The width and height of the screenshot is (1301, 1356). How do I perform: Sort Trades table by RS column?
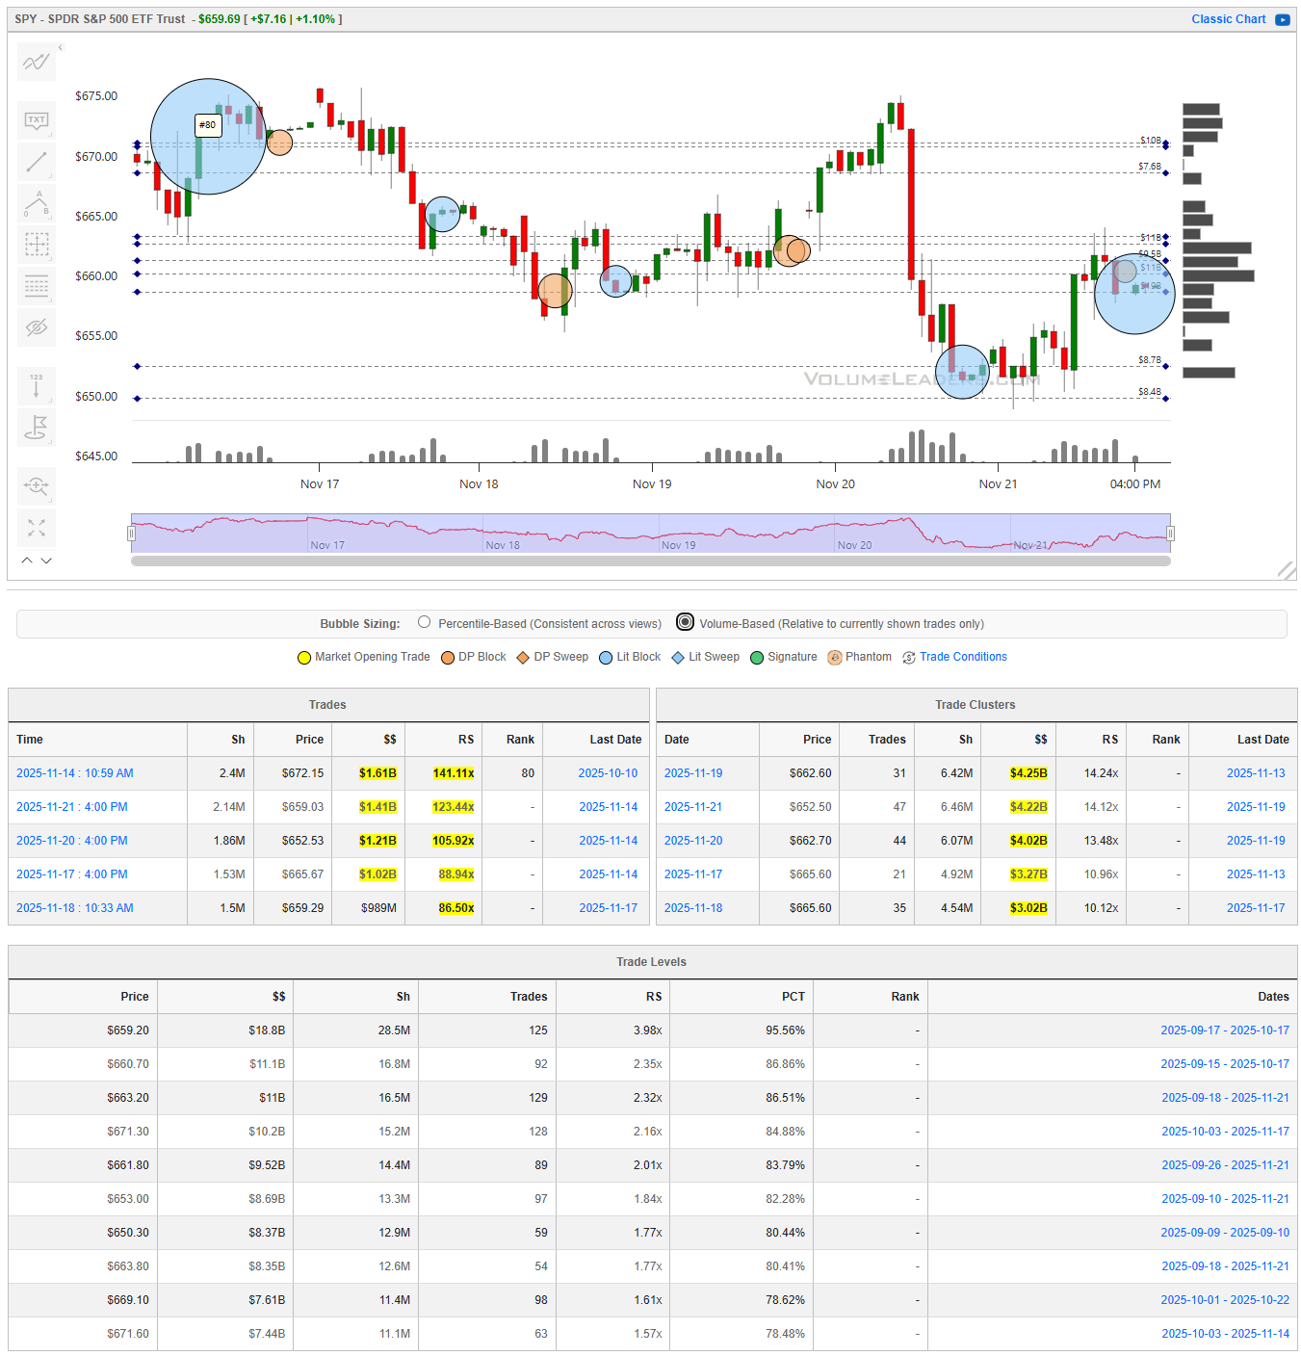[x=444, y=740]
